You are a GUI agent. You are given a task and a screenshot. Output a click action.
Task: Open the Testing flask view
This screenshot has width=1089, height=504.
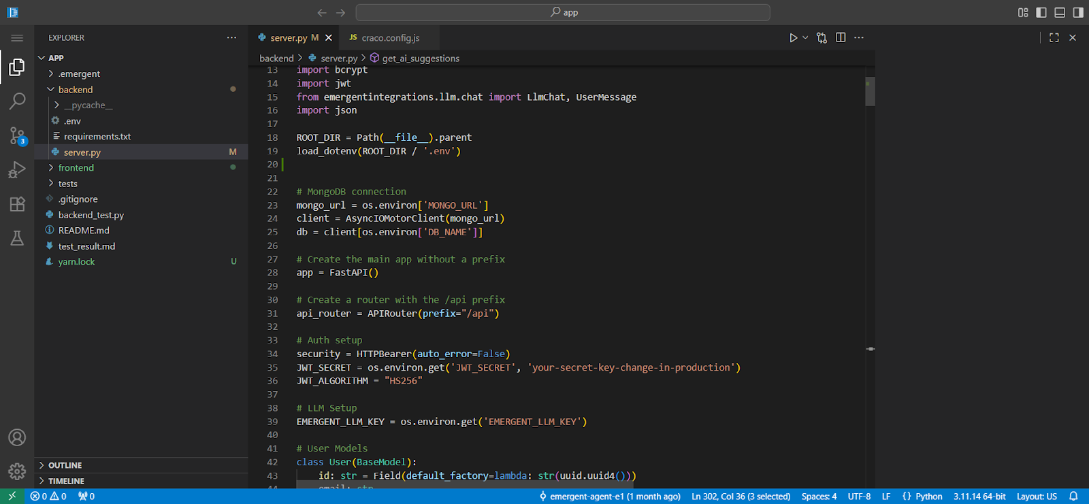point(17,238)
